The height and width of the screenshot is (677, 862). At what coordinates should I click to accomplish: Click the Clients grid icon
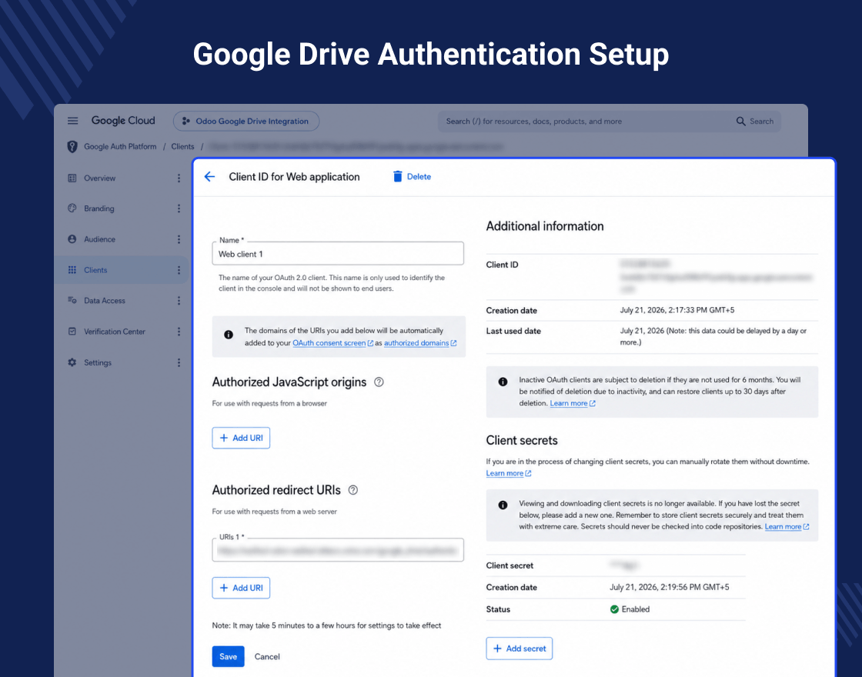pyautogui.click(x=72, y=270)
